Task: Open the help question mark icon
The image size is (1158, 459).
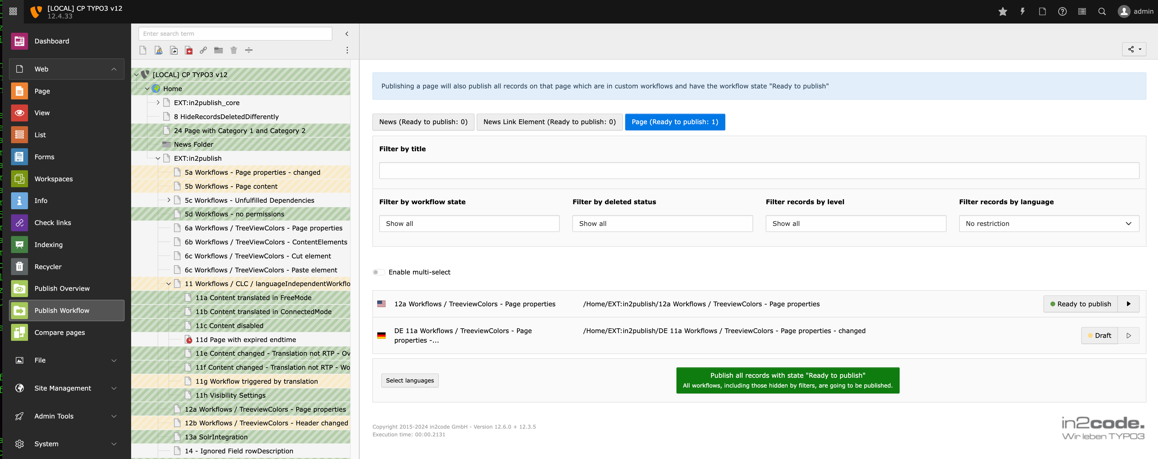Action: [x=1062, y=12]
